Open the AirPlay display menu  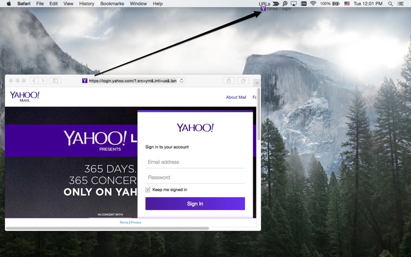point(294,4)
